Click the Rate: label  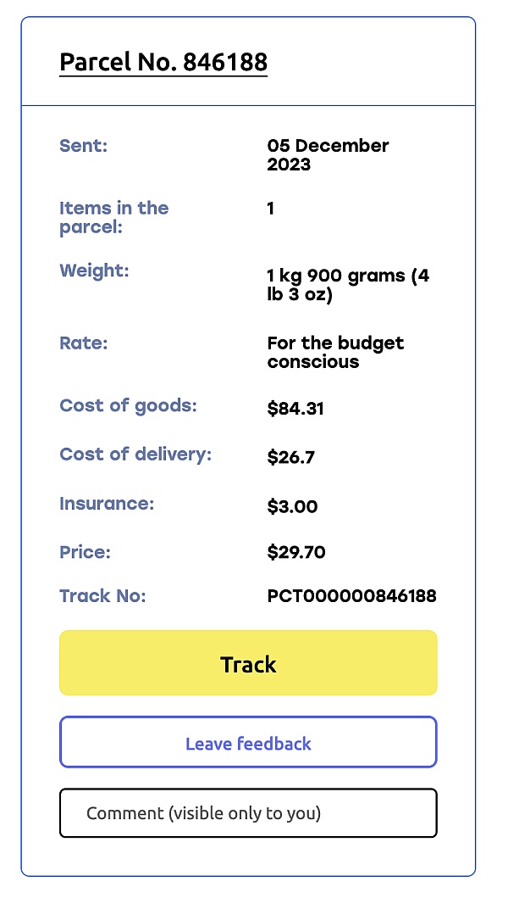[82, 343]
